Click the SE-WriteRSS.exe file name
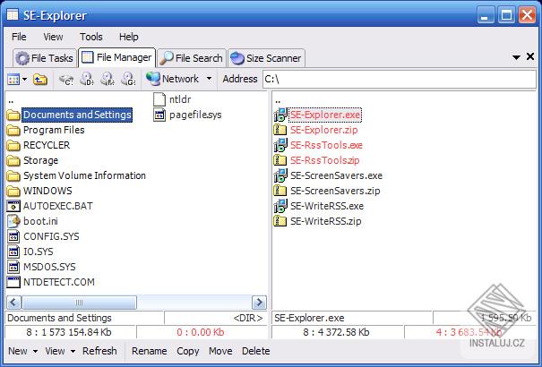This screenshot has width=542, height=367. pos(327,206)
